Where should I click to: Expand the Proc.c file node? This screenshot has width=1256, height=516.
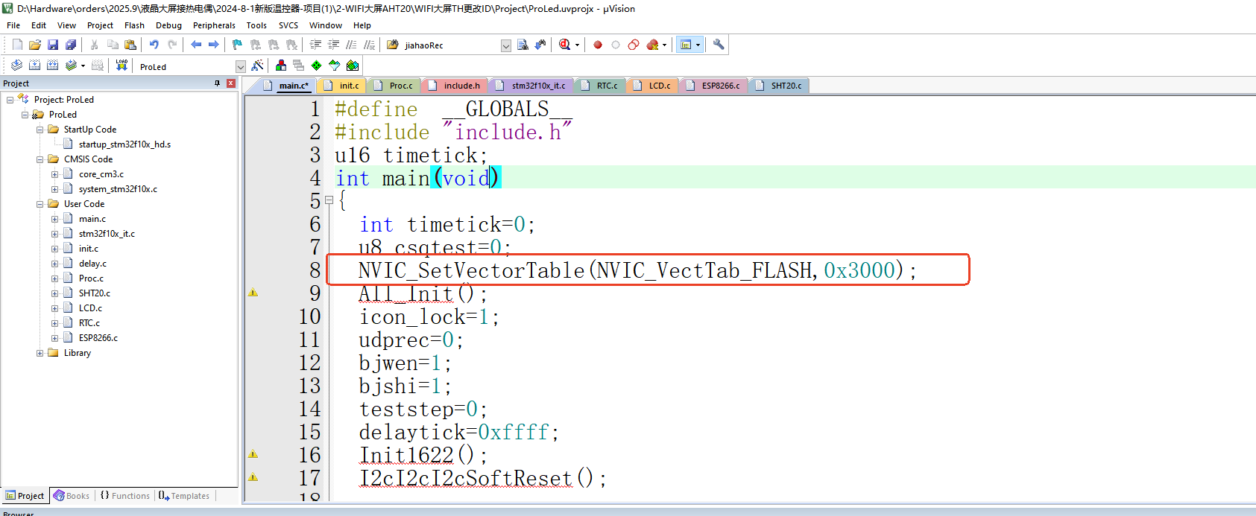click(x=54, y=278)
